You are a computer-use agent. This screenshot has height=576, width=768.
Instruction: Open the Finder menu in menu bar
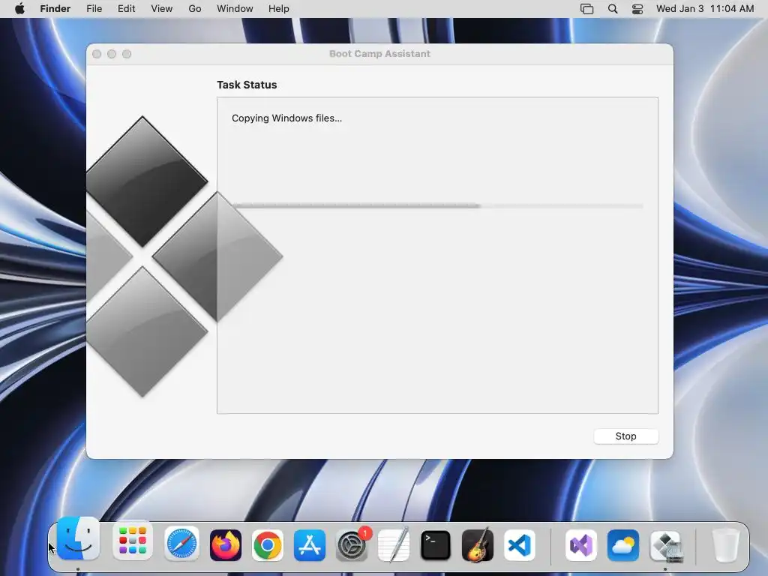(x=55, y=9)
